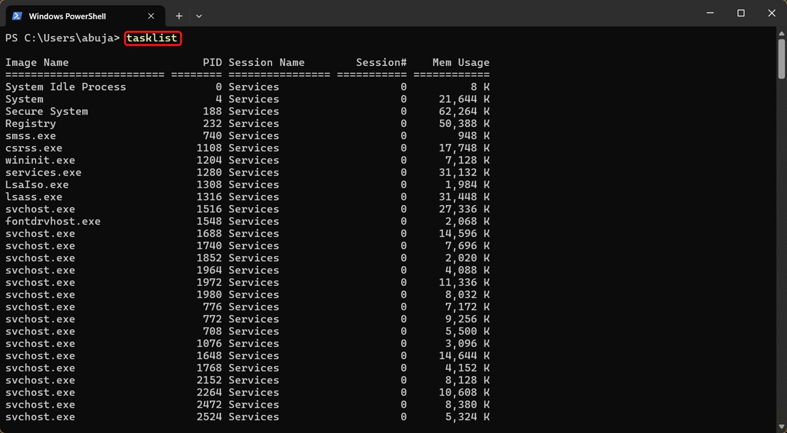Open a new tab with the plus button
This screenshot has height=433, width=787.
pyautogui.click(x=179, y=16)
